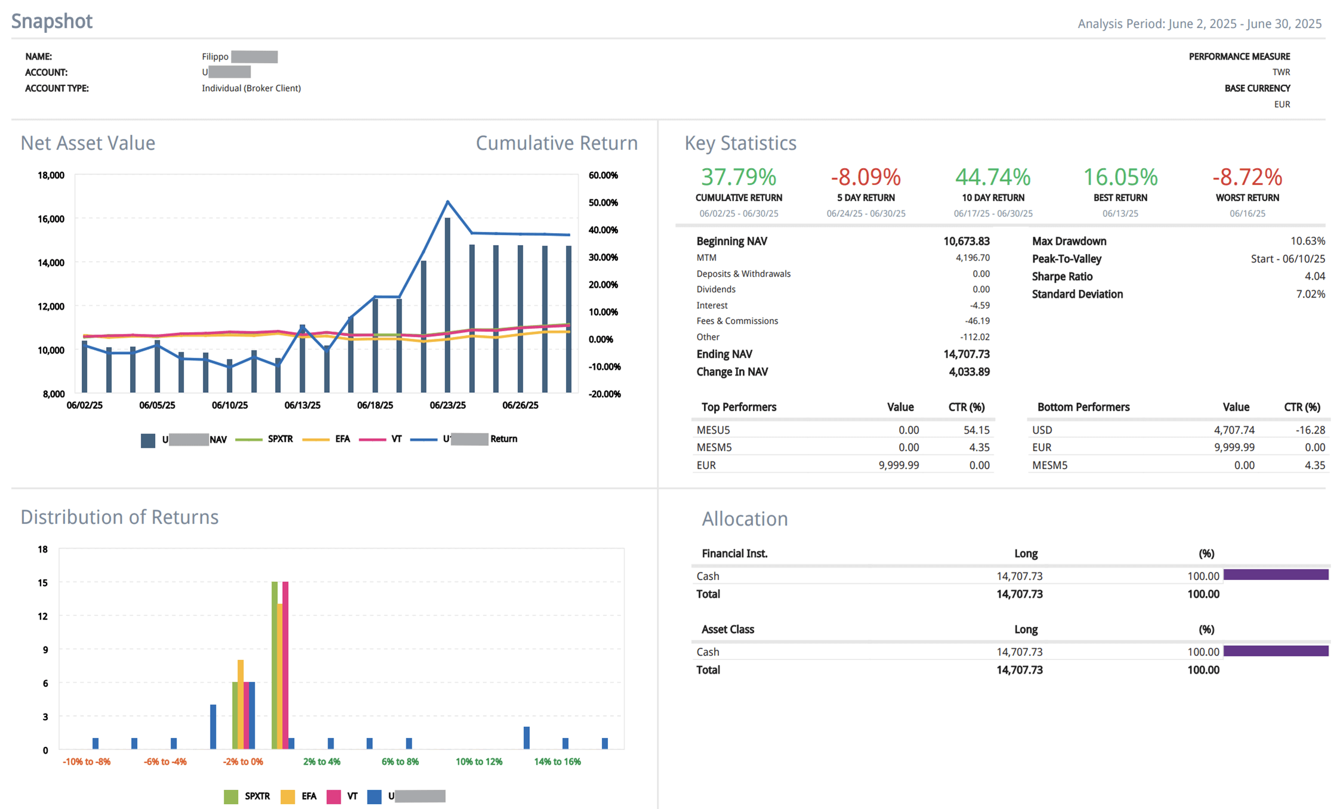The width and height of the screenshot is (1337, 809).
Task: Click the 44.74% 10 day return value
Action: tap(992, 177)
